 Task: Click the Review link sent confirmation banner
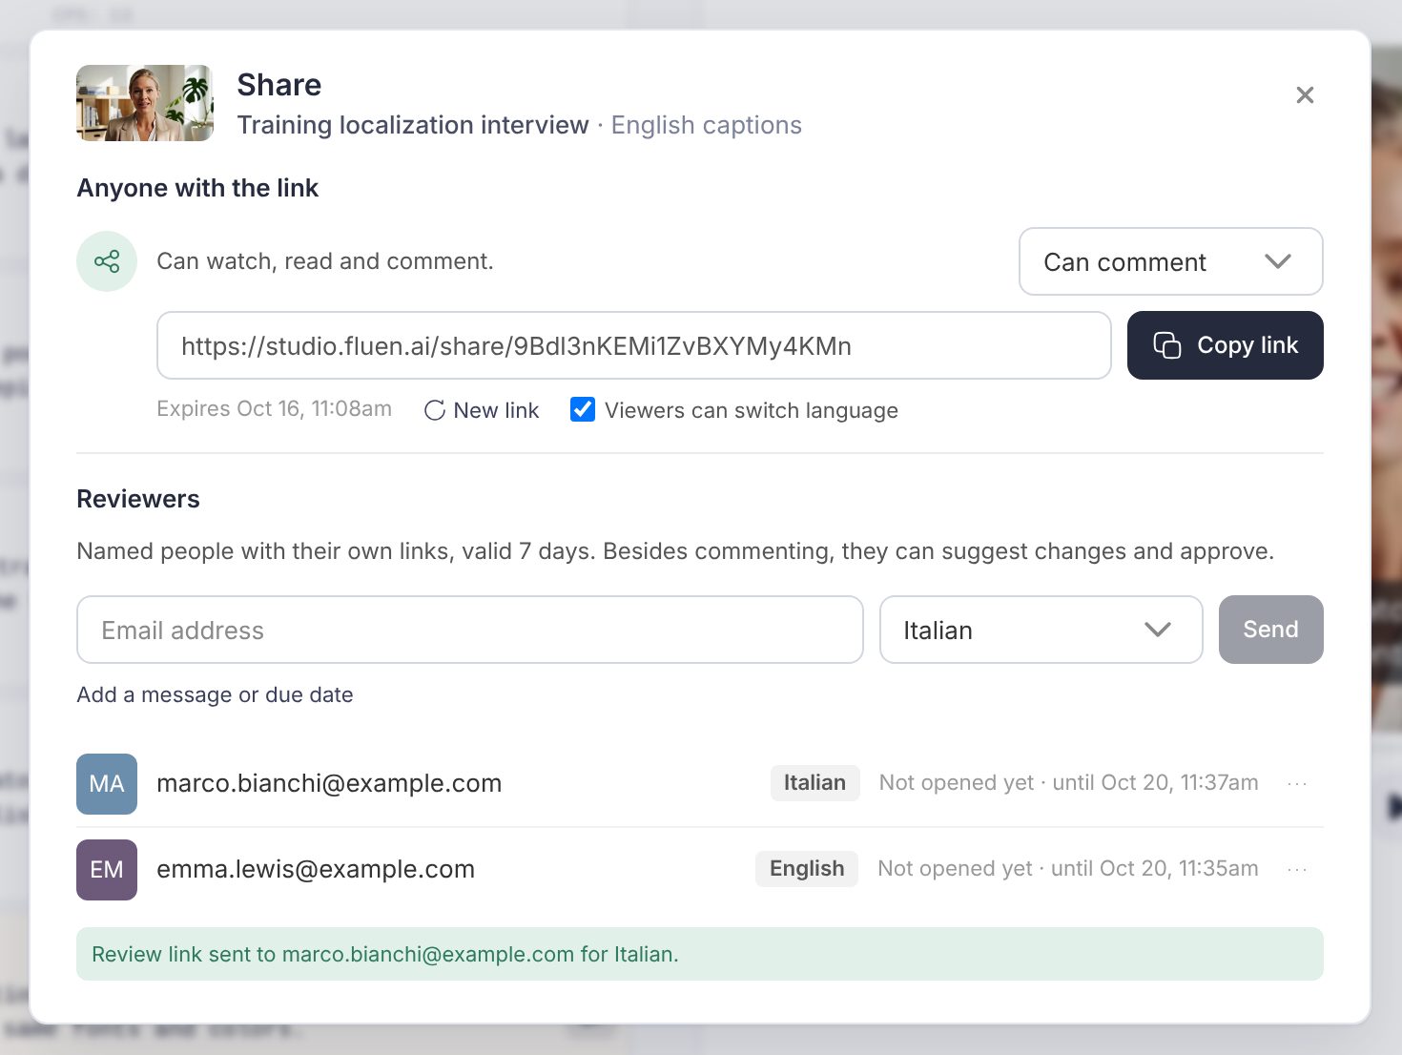pyautogui.click(x=700, y=954)
